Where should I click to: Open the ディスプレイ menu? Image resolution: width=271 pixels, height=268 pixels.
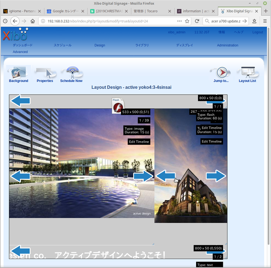(x=184, y=45)
